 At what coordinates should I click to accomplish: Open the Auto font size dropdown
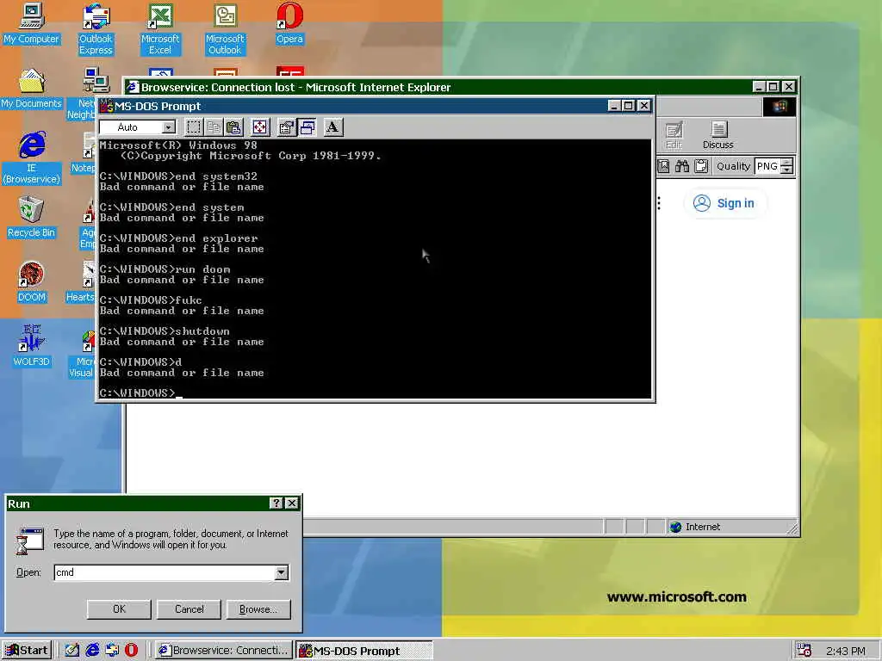pyautogui.click(x=168, y=127)
